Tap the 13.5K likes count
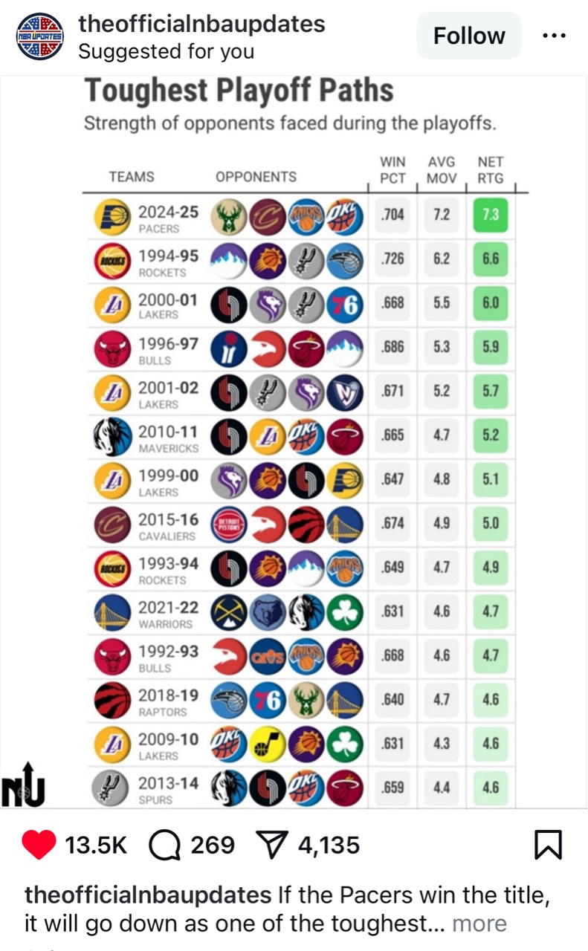Image resolution: width=588 pixels, height=951 pixels. [97, 845]
